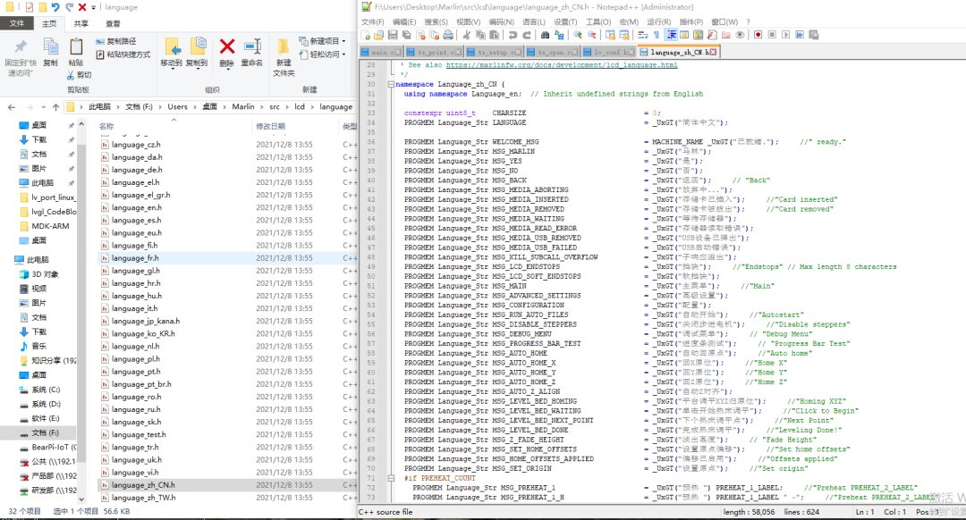Click the Save icon in Notepad++ toolbar
The width and height of the screenshot is (966, 520).
click(392, 35)
